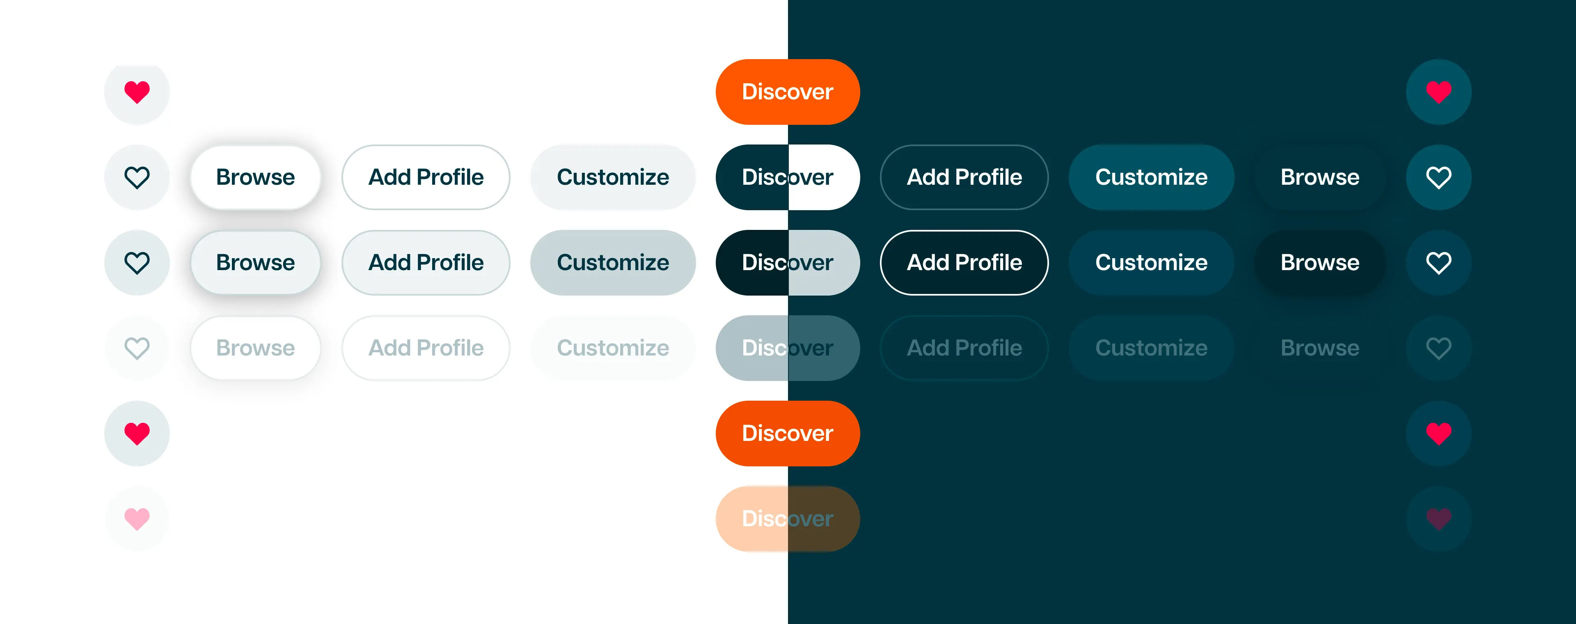Tap the dark red heart at bottom right

click(1439, 518)
